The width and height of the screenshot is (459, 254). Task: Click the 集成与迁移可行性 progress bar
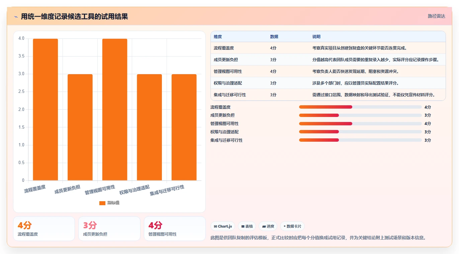(x=360, y=140)
